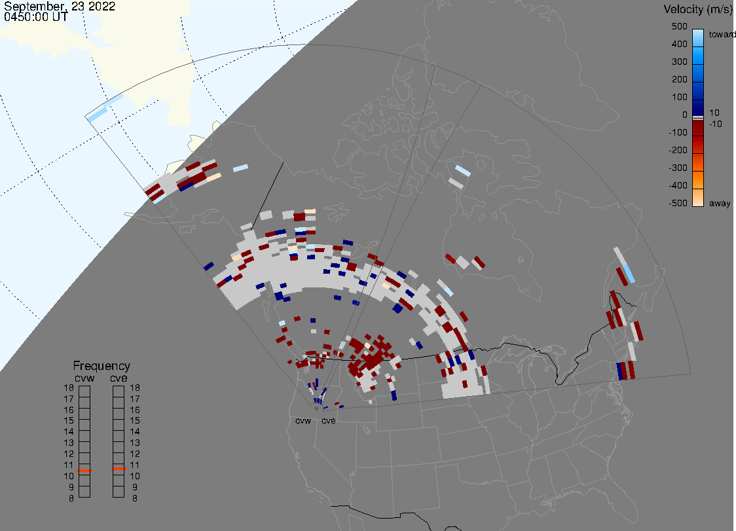The height and width of the screenshot is (531, 736).
Task: Click the "-10" label right of the color bar
Action: tap(715, 124)
